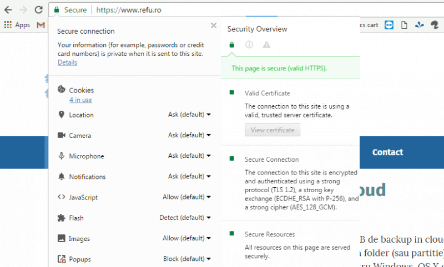Image resolution: width=444 pixels, height=267 pixels.
Task: Open the Apps grid shortcut
Action: coord(8,25)
